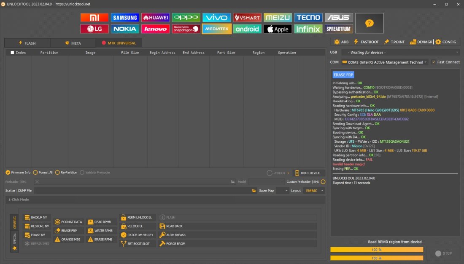Select the Re-Partition radio option
Screen dimensions: 464x264
(x=57, y=173)
